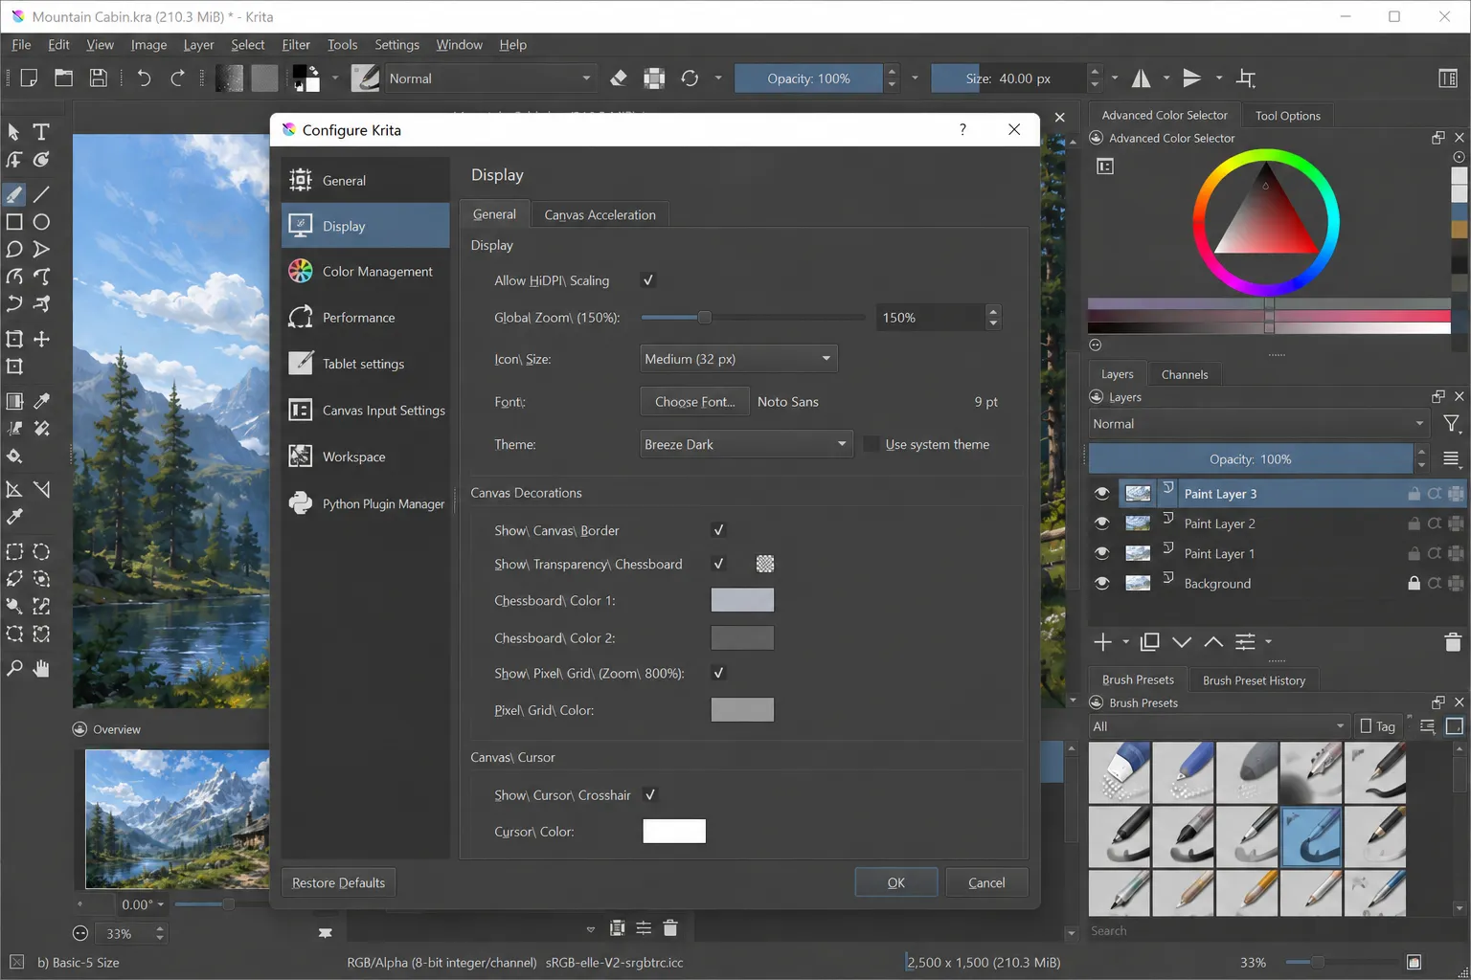Image resolution: width=1471 pixels, height=980 pixels.
Task: Select the Rectangle shape tool
Action: [x=14, y=222]
